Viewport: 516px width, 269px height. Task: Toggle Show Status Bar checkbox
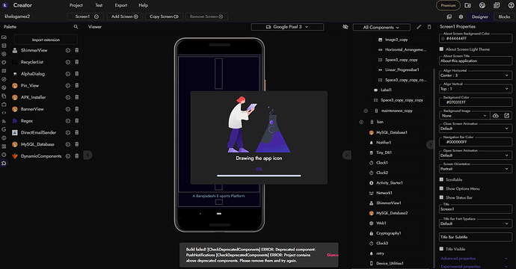[442, 197]
